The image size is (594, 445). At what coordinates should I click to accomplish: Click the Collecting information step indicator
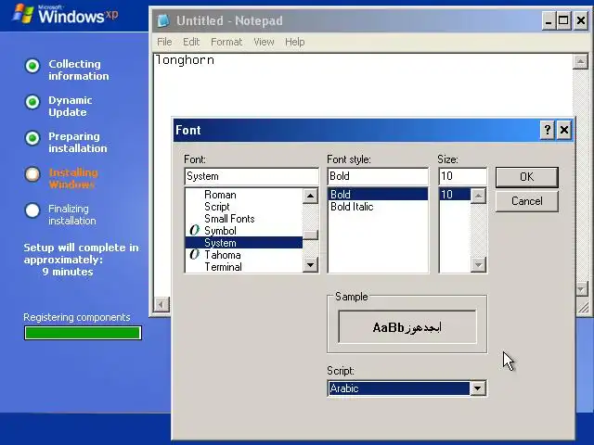click(32, 66)
